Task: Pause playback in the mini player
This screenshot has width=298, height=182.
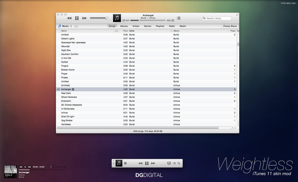Action: tap(147, 163)
